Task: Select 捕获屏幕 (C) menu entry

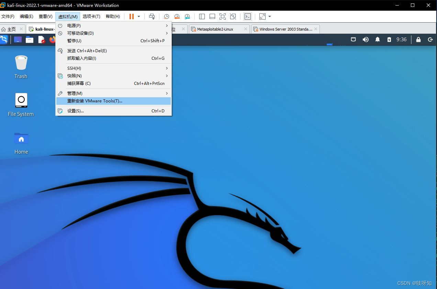Action: point(113,84)
